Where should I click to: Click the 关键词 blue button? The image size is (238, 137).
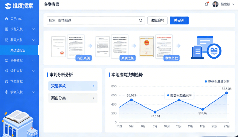click(179, 20)
